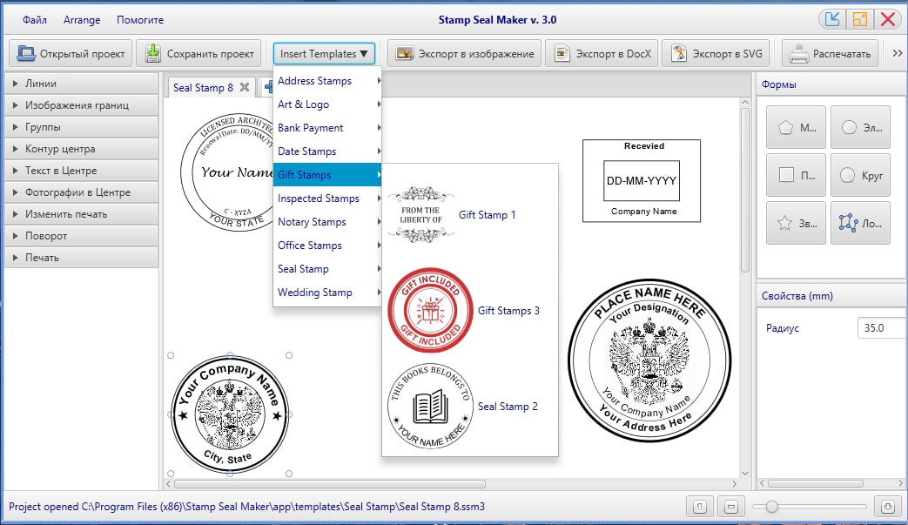Click the window dock arrow icon in title bar
The image size is (908, 525).
tap(832, 19)
